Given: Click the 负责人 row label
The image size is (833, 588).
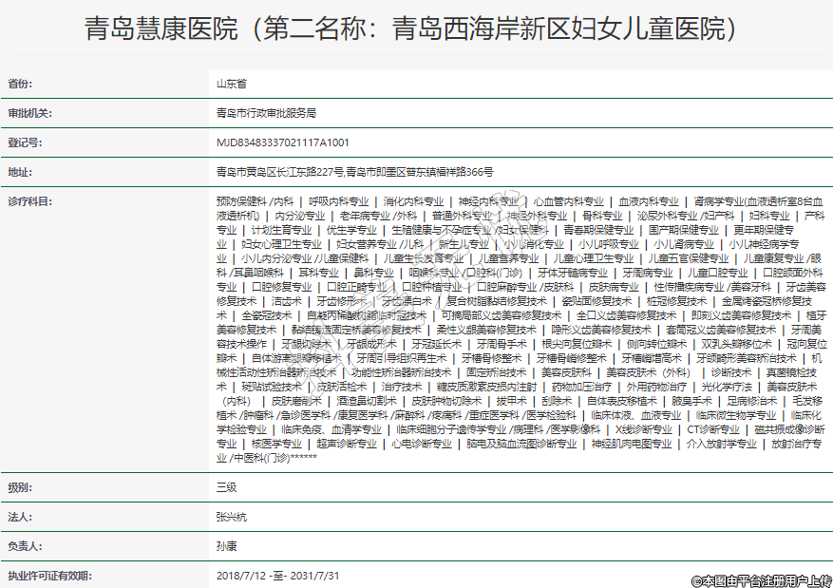Looking at the screenshot, I should [25, 547].
